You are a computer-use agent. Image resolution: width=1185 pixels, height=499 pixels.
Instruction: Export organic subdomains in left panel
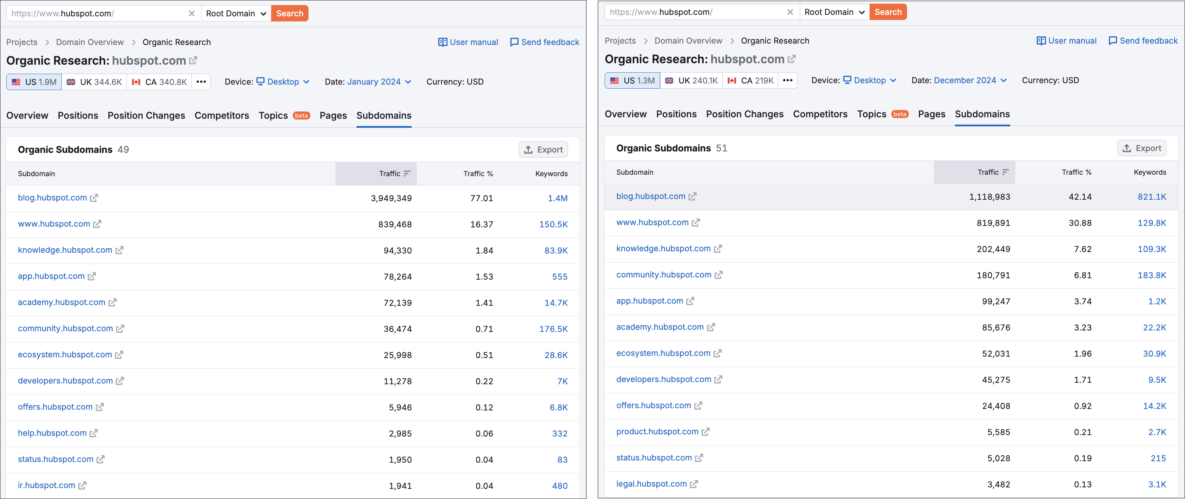click(543, 150)
